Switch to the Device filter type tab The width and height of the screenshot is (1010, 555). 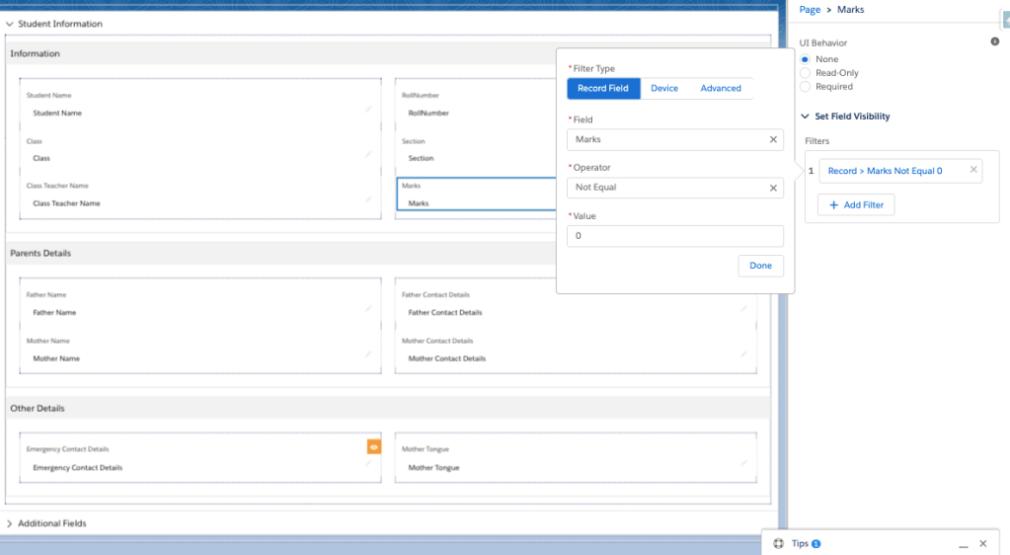(x=664, y=89)
